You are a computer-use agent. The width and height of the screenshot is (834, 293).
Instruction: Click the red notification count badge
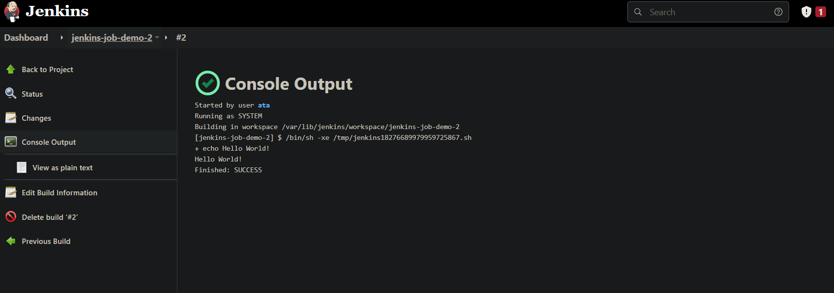[821, 12]
